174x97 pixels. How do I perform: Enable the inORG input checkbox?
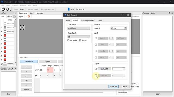(x=96, y=57)
